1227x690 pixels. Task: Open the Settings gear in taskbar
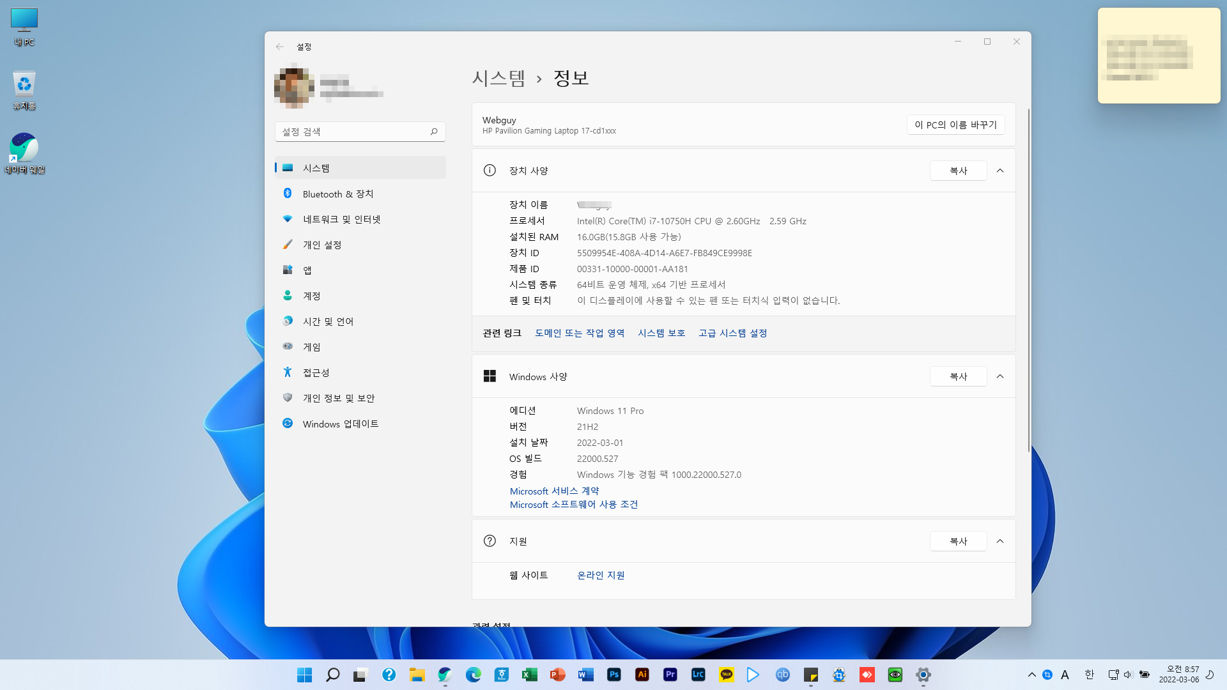(x=923, y=675)
